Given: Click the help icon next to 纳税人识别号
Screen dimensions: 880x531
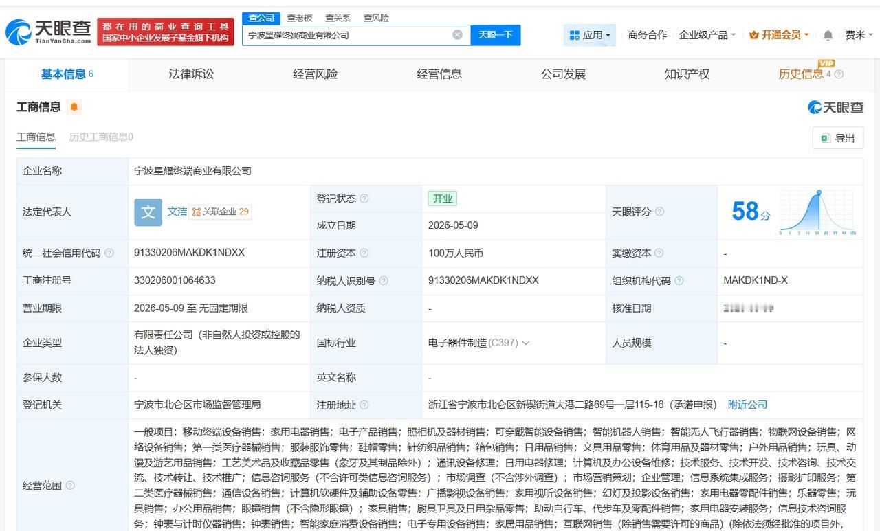Looking at the screenshot, I should click(x=384, y=280).
